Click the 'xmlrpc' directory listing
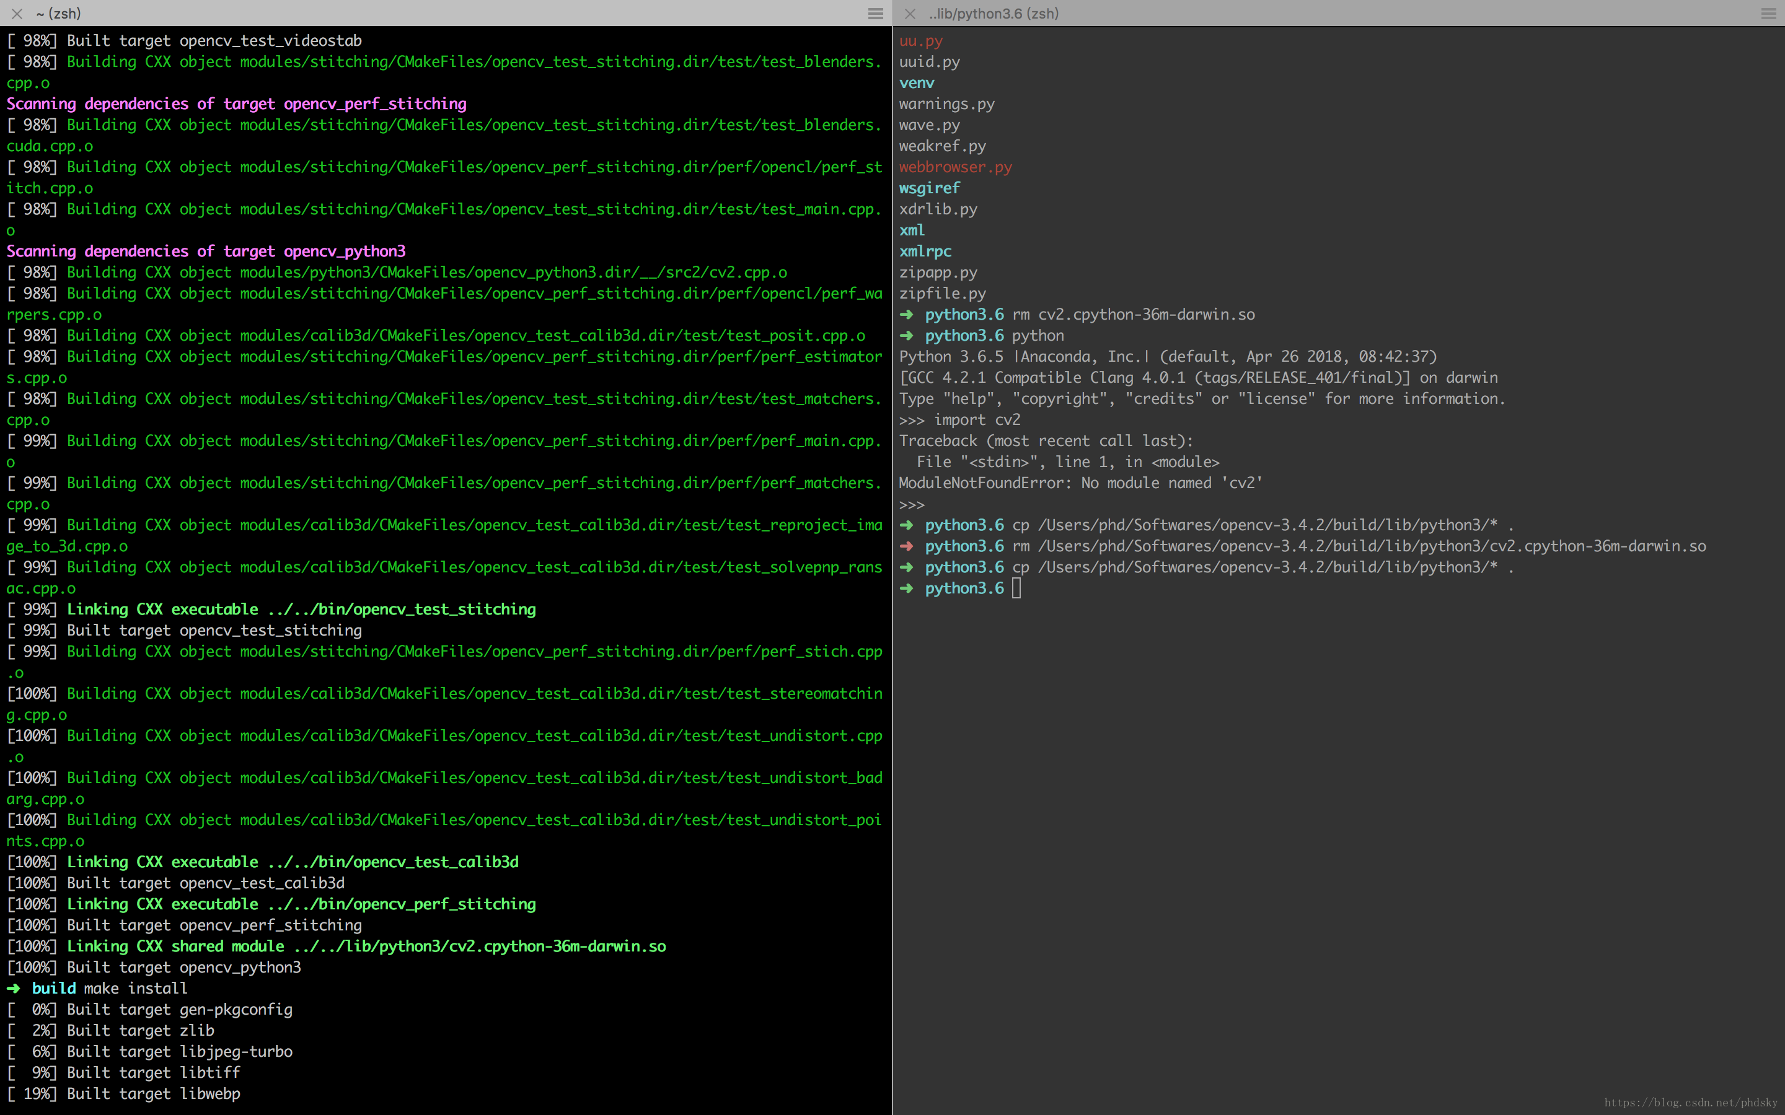1785x1115 pixels. [925, 251]
